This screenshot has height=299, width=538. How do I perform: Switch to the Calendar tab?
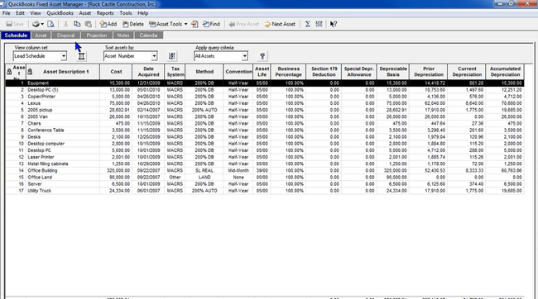click(148, 36)
